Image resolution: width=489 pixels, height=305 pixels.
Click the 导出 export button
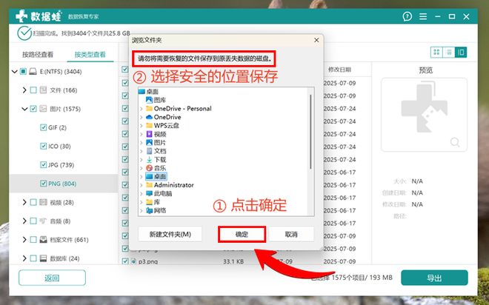click(434, 278)
